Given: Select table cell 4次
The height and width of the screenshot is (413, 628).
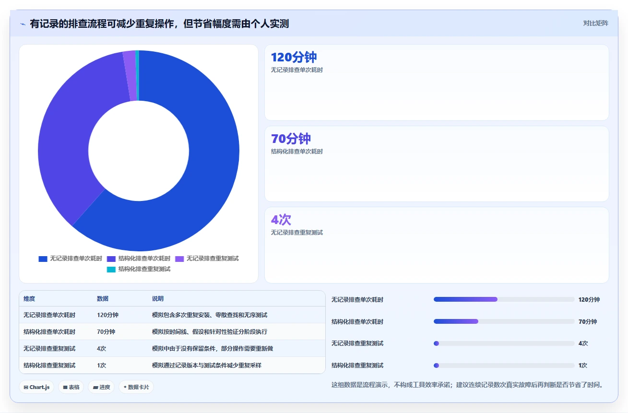Looking at the screenshot, I should [x=102, y=349].
